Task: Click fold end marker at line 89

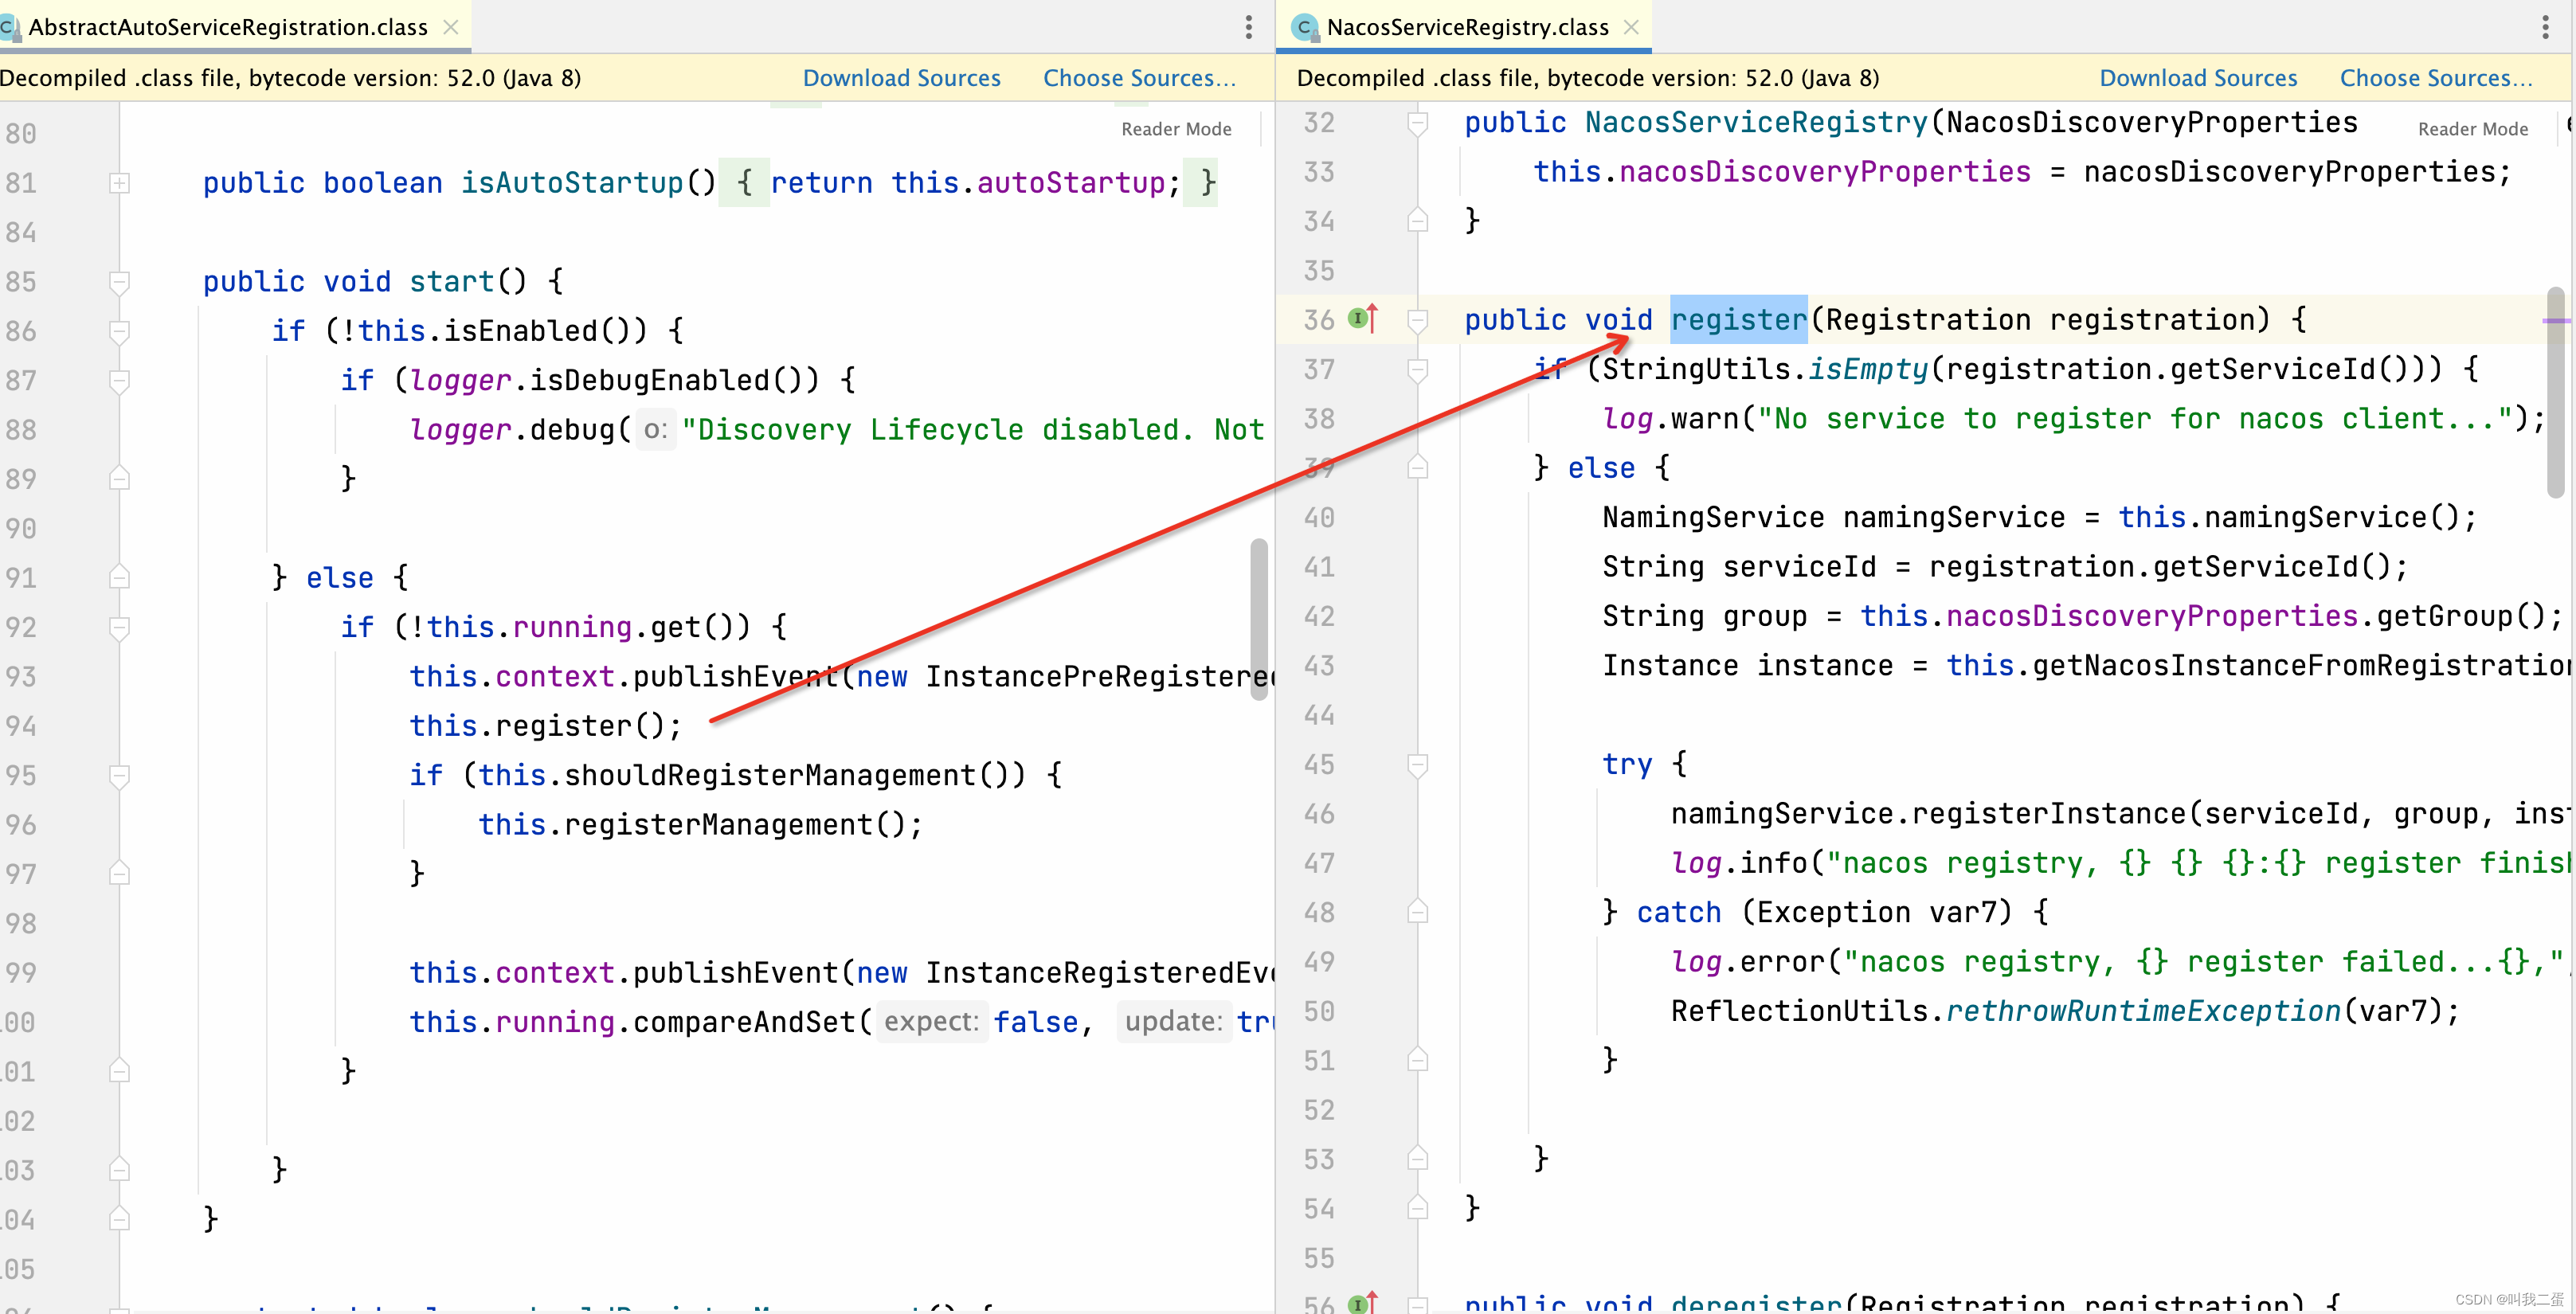Action: click(x=119, y=478)
